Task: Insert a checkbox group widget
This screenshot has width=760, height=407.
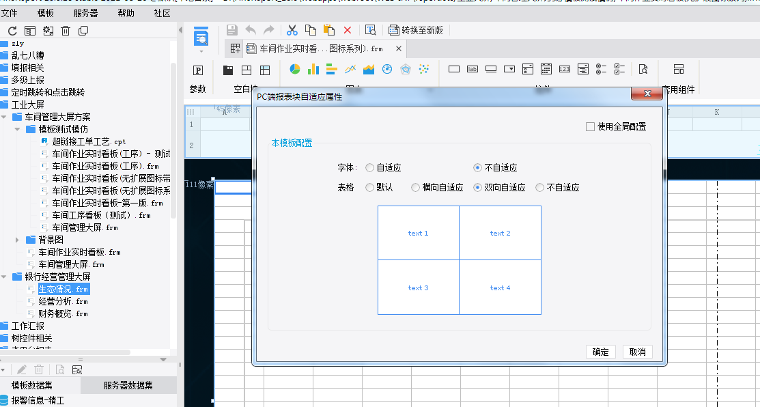Action: coord(619,69)
